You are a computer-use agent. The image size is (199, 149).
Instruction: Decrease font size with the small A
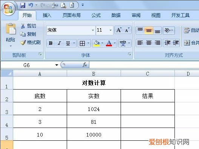[x=127, y=30]
